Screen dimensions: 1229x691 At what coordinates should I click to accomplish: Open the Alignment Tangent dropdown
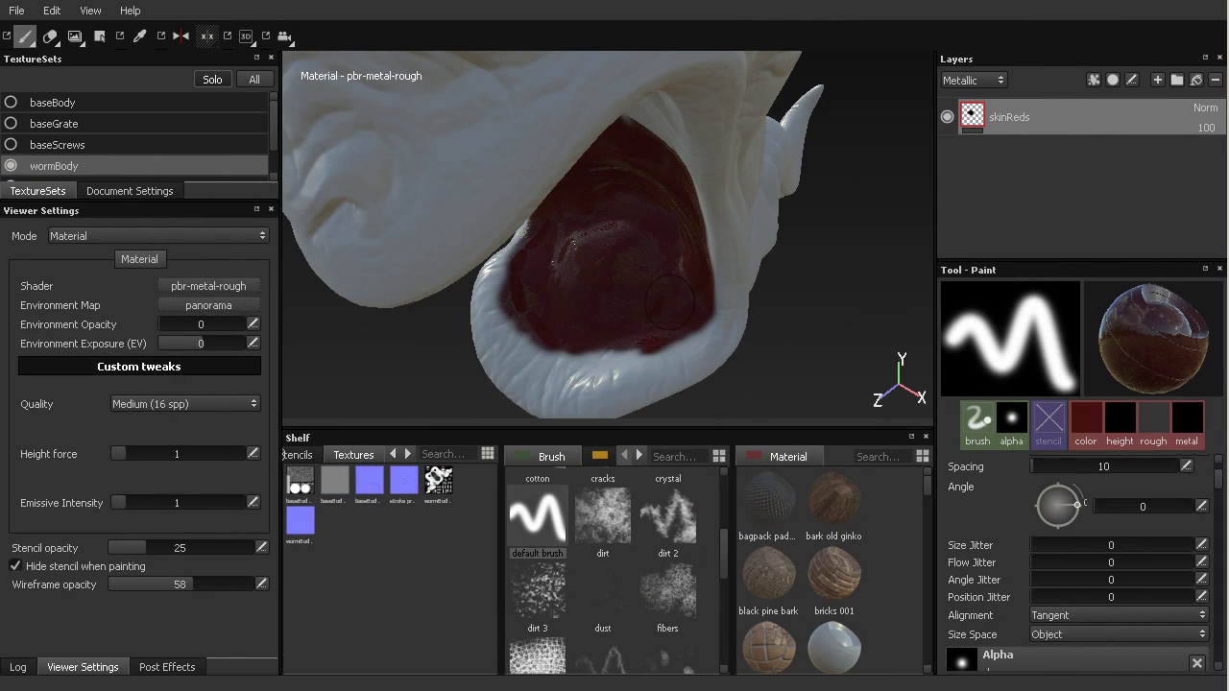(x=1119, y=615)
